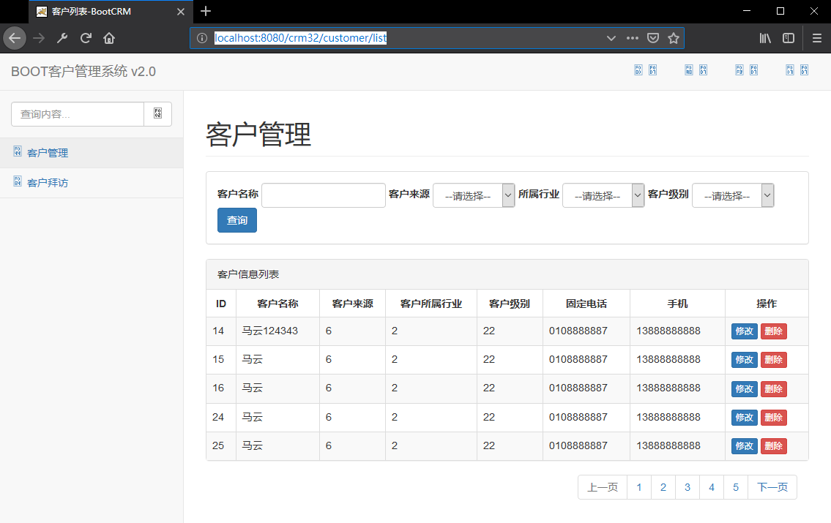Save page to Pocket icon
Viewport: 831px width, 523px height.
point(653,38)
